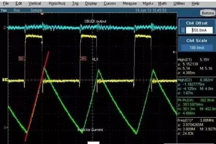Open the Trig menu
216x144 pixels.
pos(75,3)
